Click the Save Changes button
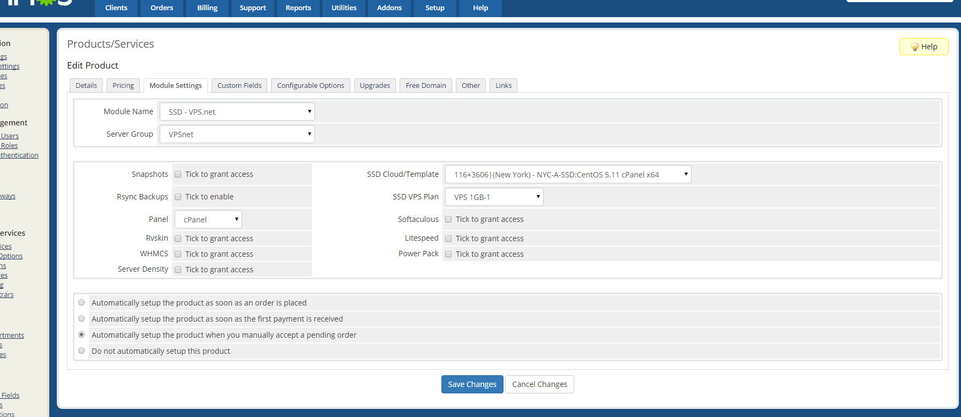 (x=472, y=384)
